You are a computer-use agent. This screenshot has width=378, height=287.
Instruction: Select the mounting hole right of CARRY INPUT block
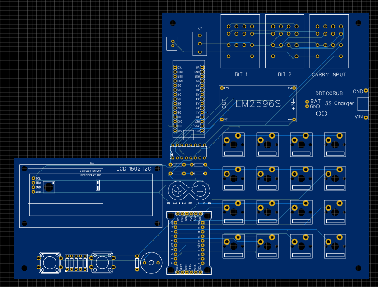coord(359,23)
